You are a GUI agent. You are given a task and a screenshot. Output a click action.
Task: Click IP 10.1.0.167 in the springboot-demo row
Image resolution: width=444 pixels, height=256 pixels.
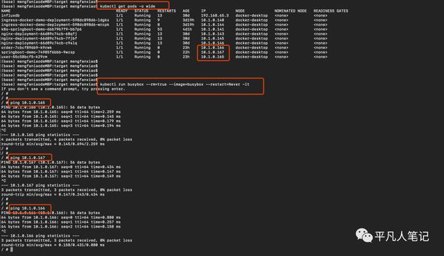tap(212, 52)
